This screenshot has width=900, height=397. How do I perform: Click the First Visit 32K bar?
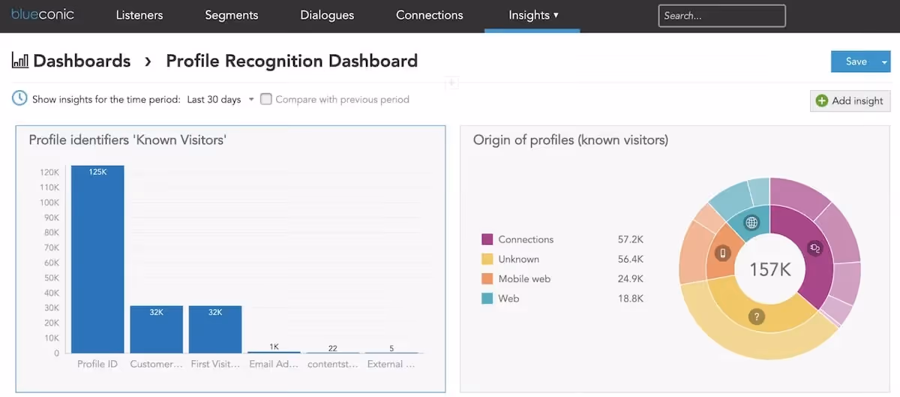point(215,329)
